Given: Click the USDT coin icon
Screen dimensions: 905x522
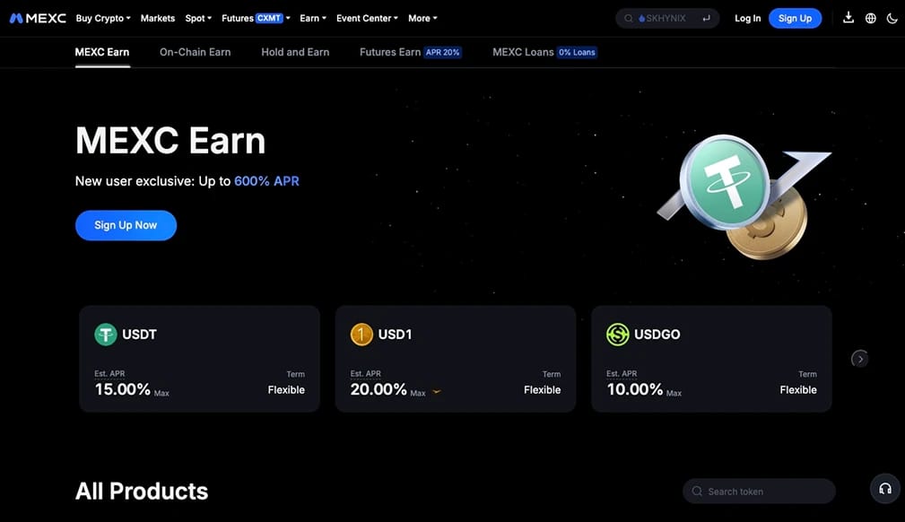Looking at the screenshot, I should pyautogui.click(x=106, y=335).
